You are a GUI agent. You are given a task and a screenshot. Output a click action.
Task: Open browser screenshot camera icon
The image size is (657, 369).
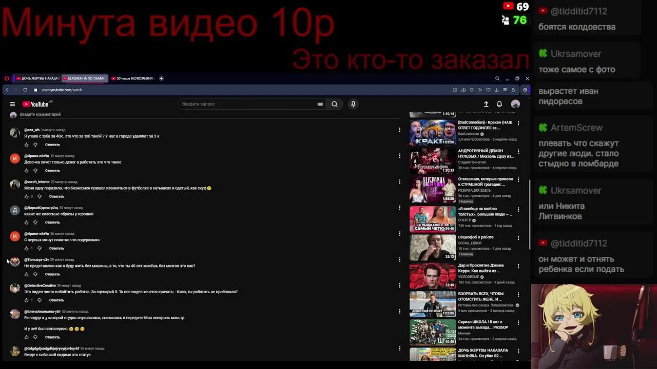click(x=463, y=90)
